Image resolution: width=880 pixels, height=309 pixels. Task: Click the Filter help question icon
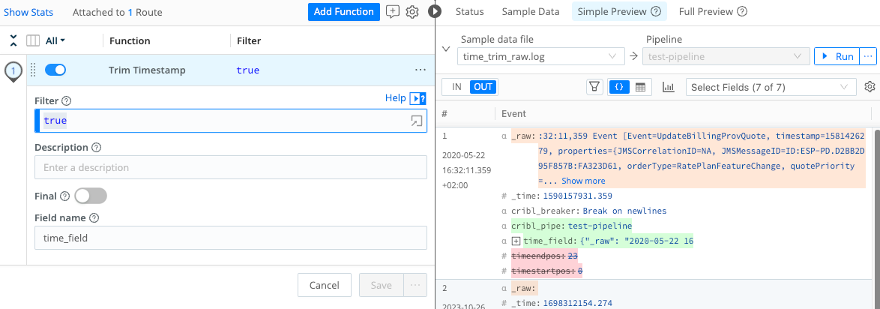[x=66, y=101]
